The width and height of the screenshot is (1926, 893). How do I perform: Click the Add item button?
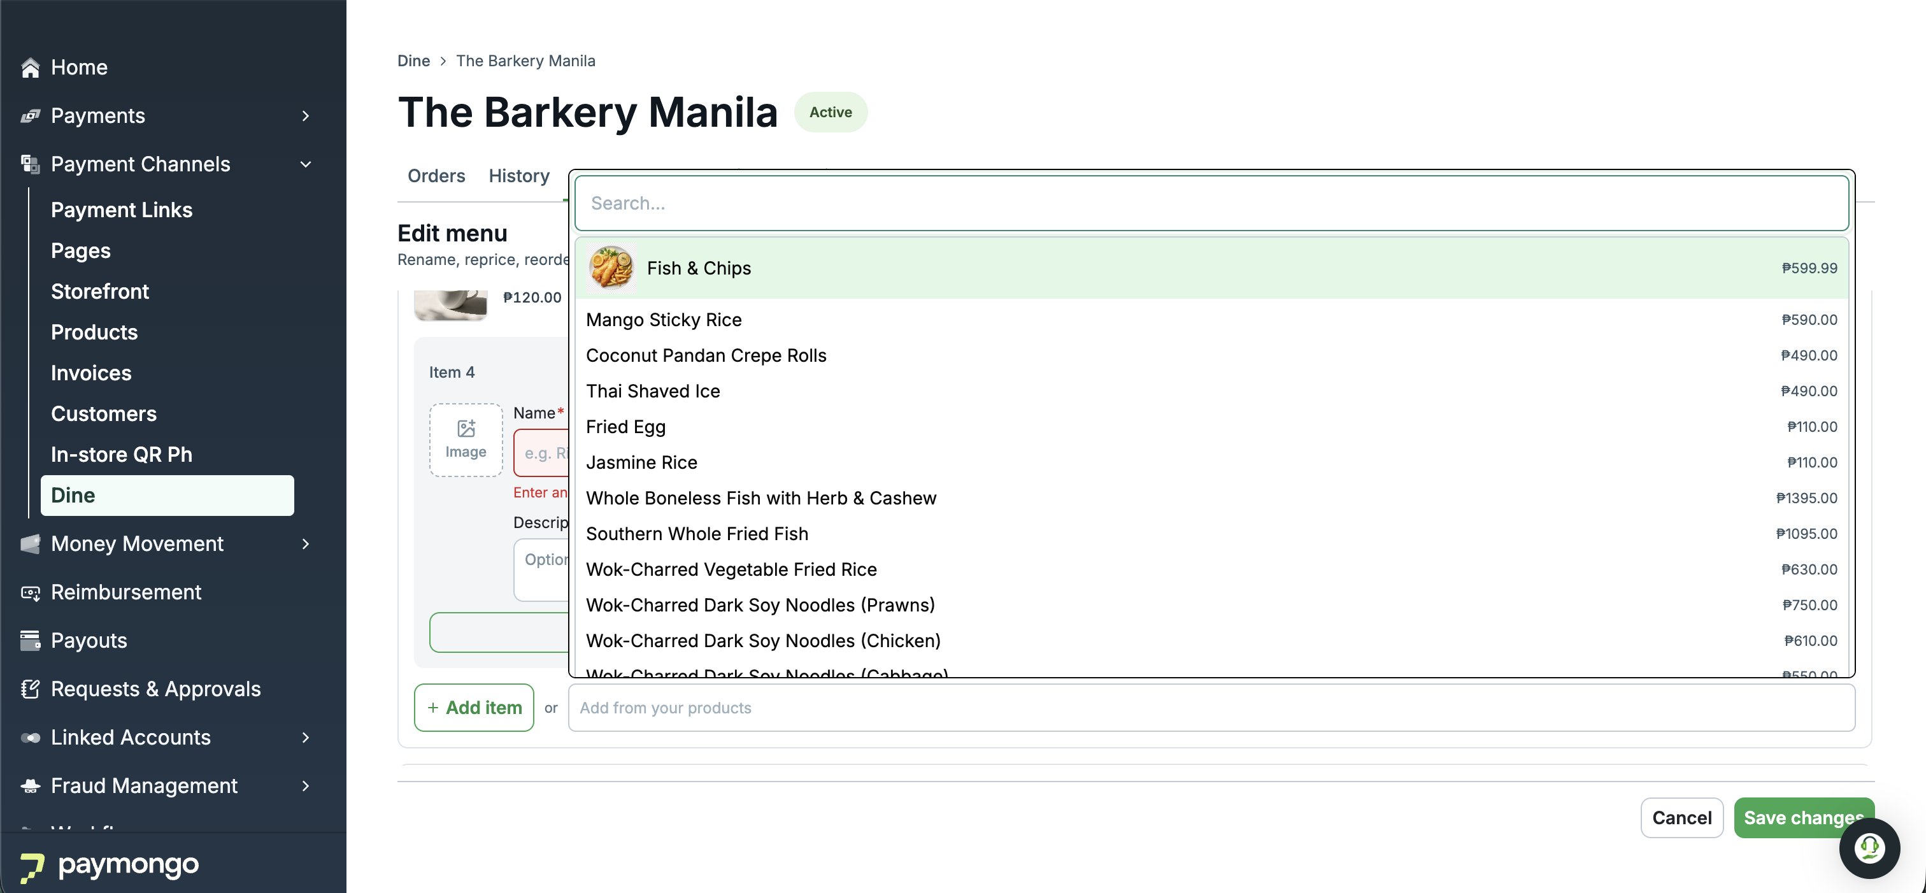474,708
